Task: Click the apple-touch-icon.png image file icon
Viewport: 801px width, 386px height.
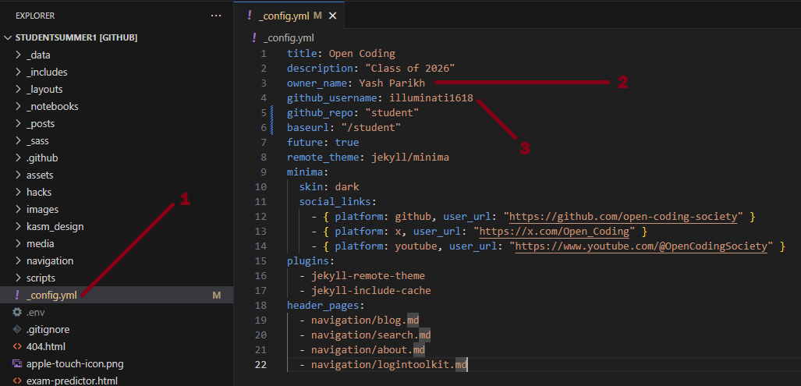Action: (17, 364)
